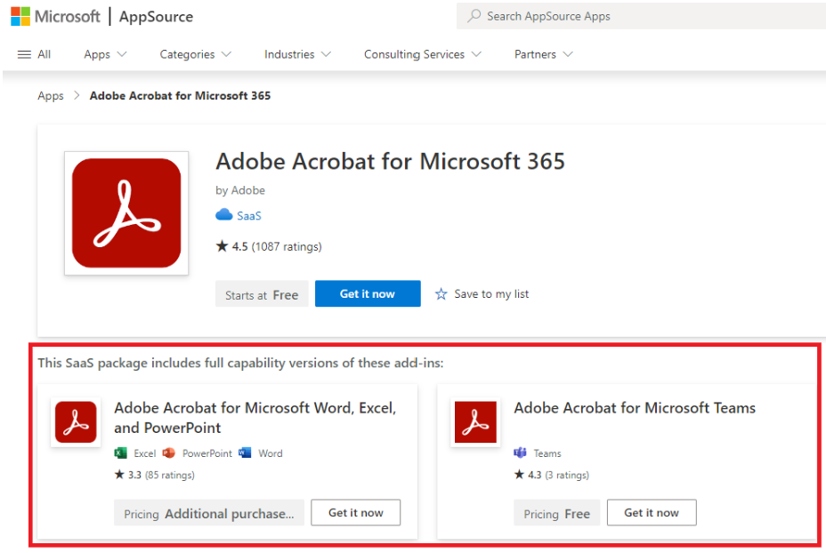Click the Teams product icon
Screen dimensions: 826x553
point(520,453)
